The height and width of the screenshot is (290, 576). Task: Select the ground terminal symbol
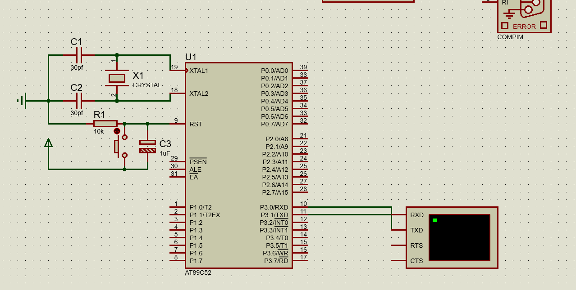22,101
